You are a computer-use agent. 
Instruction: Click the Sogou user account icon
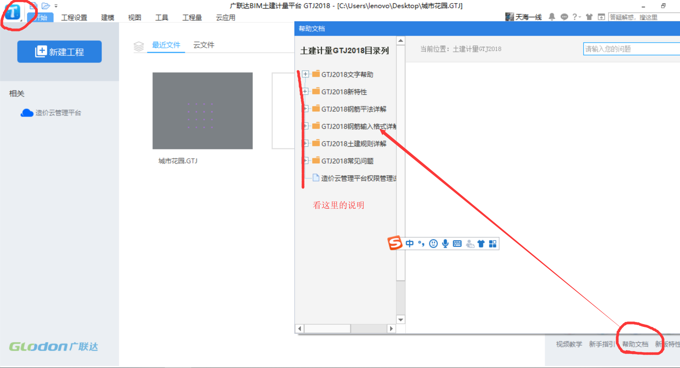(470, 244)
